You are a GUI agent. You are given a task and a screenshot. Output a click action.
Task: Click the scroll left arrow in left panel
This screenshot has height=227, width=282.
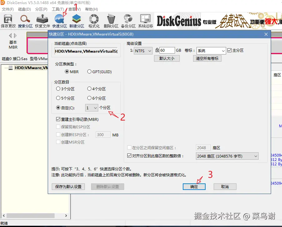(4, 215)
